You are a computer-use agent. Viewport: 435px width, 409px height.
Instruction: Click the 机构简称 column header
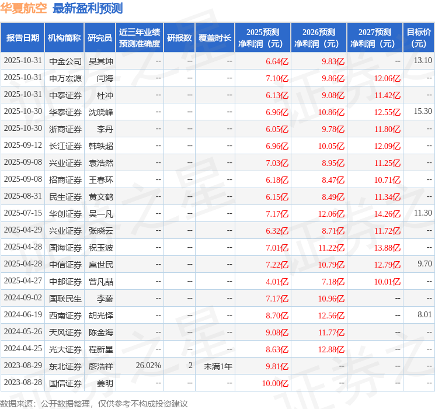[x=64, y=37]
